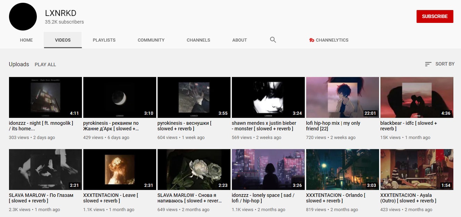
Task: Click title 'pyrokinesis - веснушки'
Action: click(x=185, y=126)
